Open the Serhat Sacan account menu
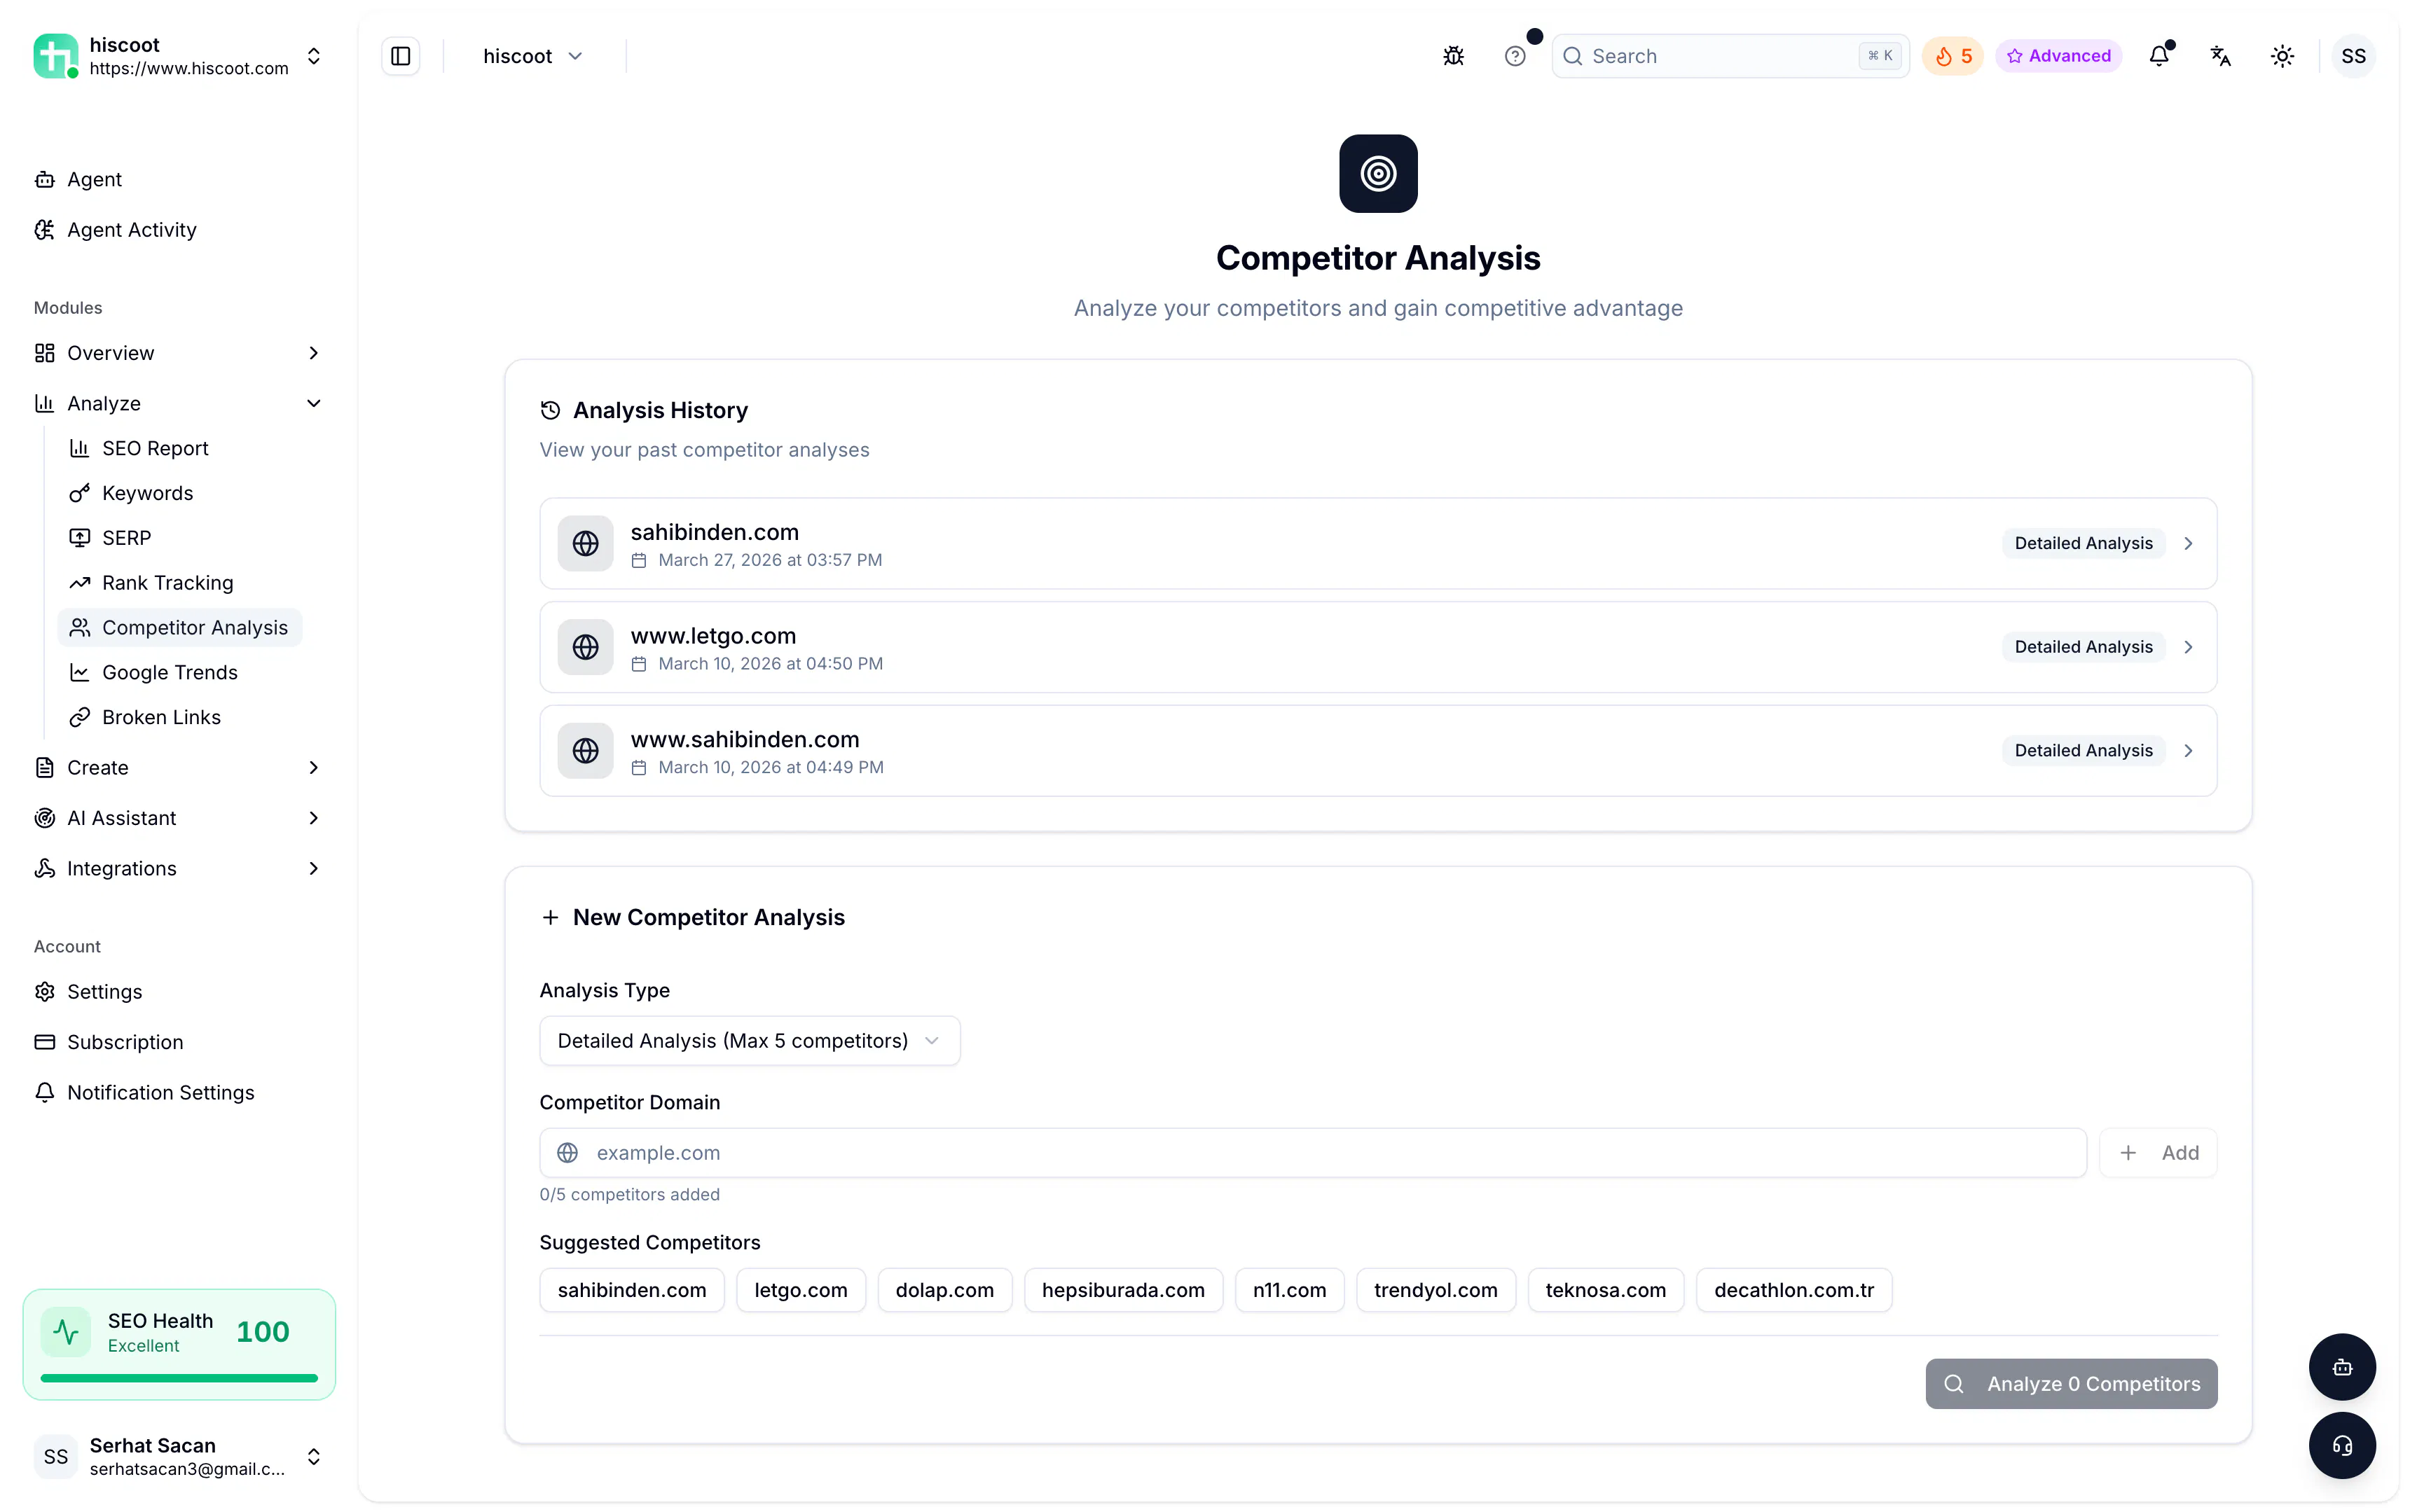Image resolution: width=2410 pixels, height=1512 pixels. pyautogui.click(x=178, y=1456)
